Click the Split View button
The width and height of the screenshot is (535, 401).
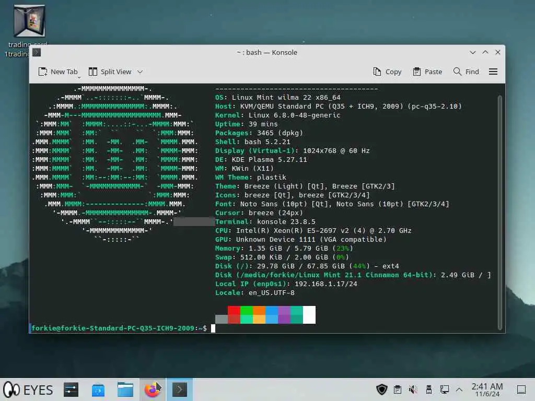pyautogui.click(x=110, y=72)
